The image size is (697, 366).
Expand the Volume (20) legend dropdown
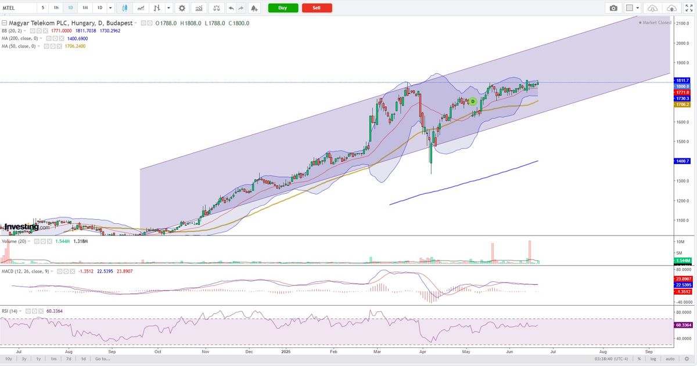[29, 241]
